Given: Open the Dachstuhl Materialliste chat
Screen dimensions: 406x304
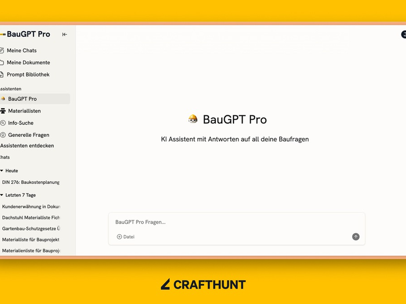Looking at the screenshot, I should point(30,218).
